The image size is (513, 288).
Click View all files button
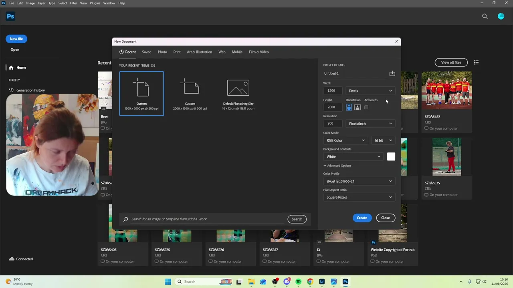click(451, 62)
